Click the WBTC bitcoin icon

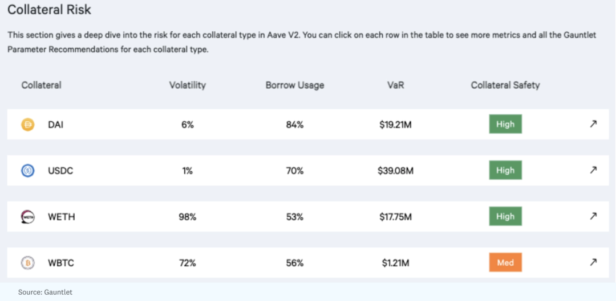click(x=28, y=263)
